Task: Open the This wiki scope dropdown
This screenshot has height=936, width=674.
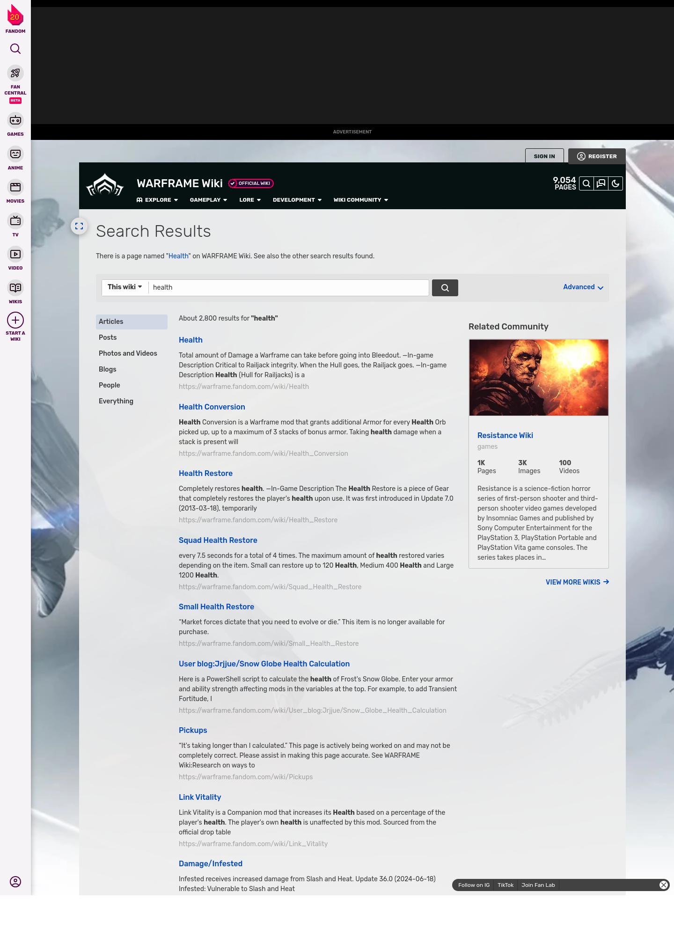Action: [125, 287]
